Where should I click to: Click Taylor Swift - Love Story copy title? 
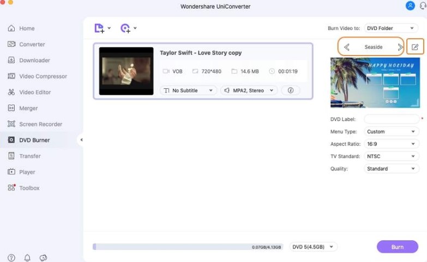(201, 53)
